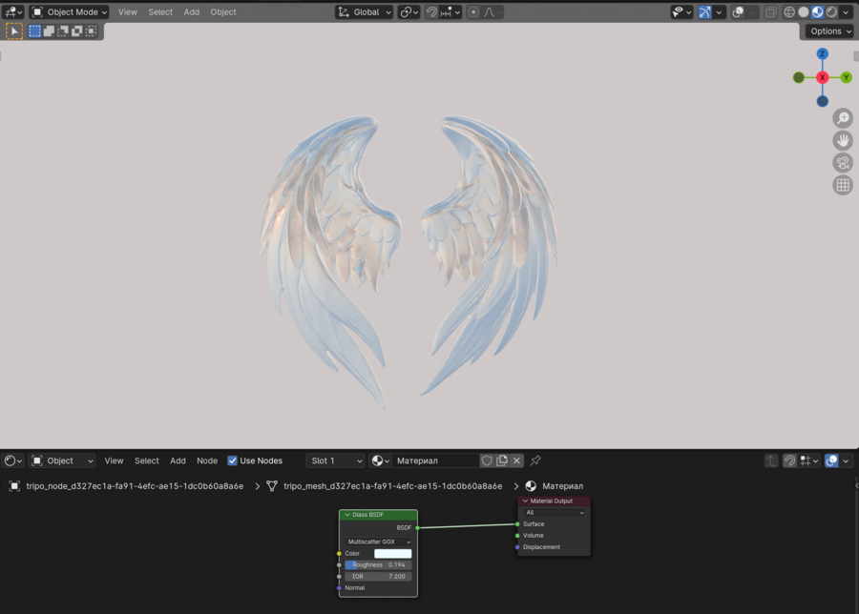Open the Slot 1 material slot selector

tap(336, 460)
